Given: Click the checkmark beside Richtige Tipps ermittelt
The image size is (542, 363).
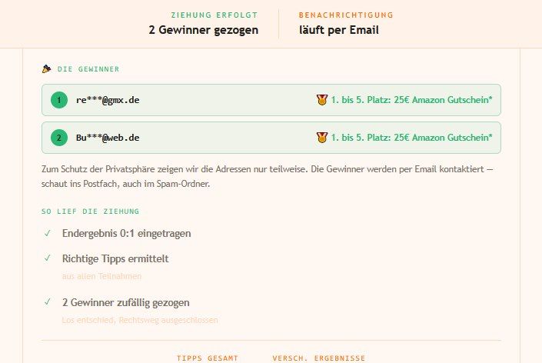Looking at the screenshot, I should [x=48, y=258].
